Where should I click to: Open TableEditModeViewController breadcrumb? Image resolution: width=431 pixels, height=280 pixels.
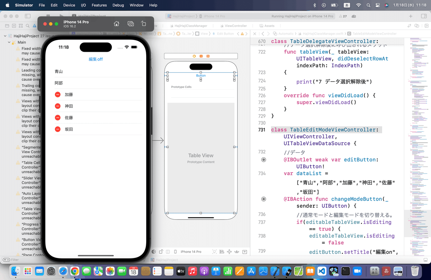click(x=372, y=33)
